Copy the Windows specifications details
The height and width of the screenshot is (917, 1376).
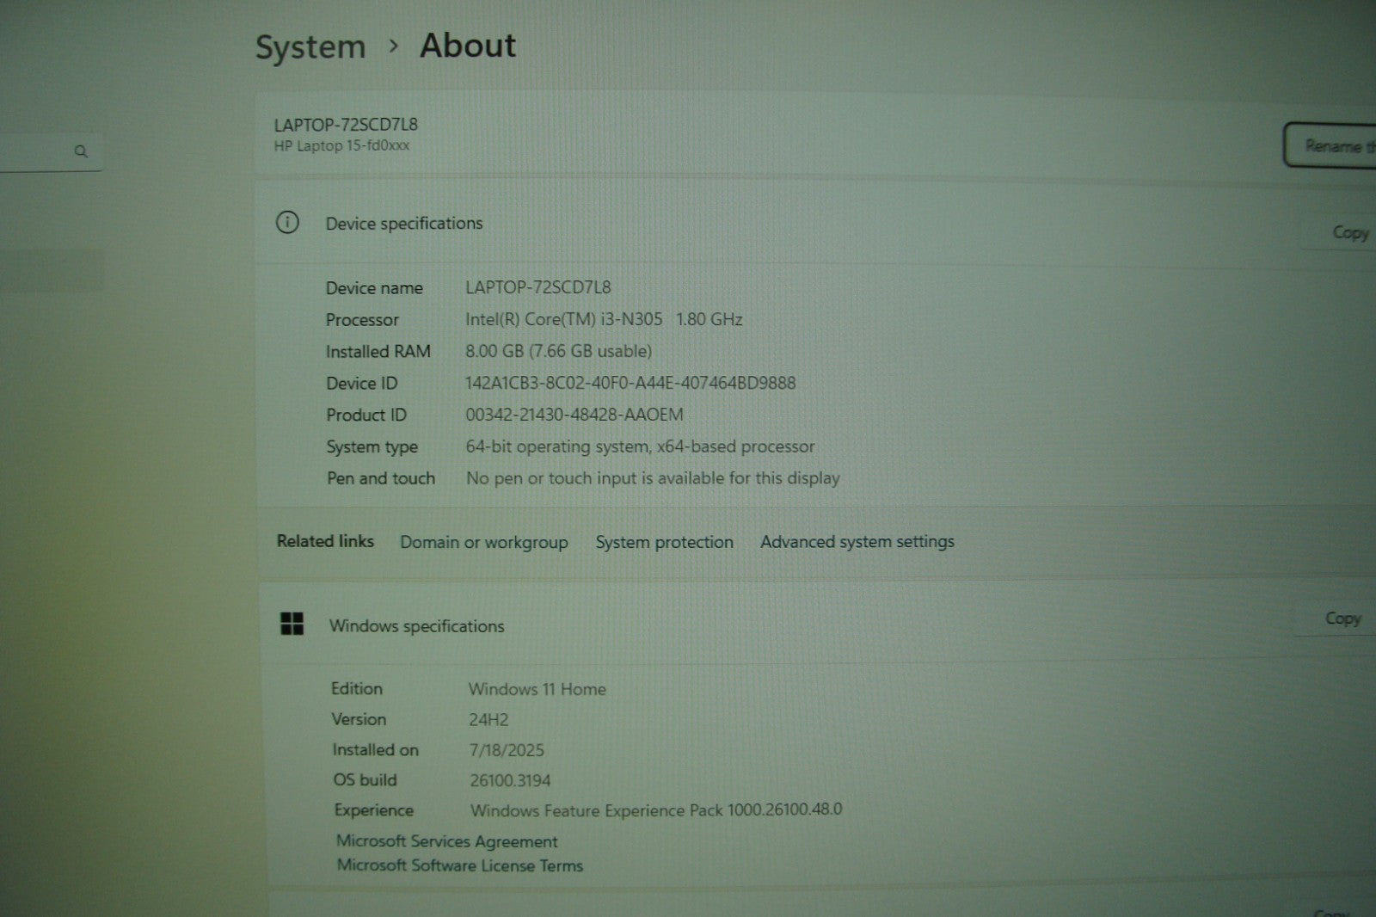point(1342,619)
